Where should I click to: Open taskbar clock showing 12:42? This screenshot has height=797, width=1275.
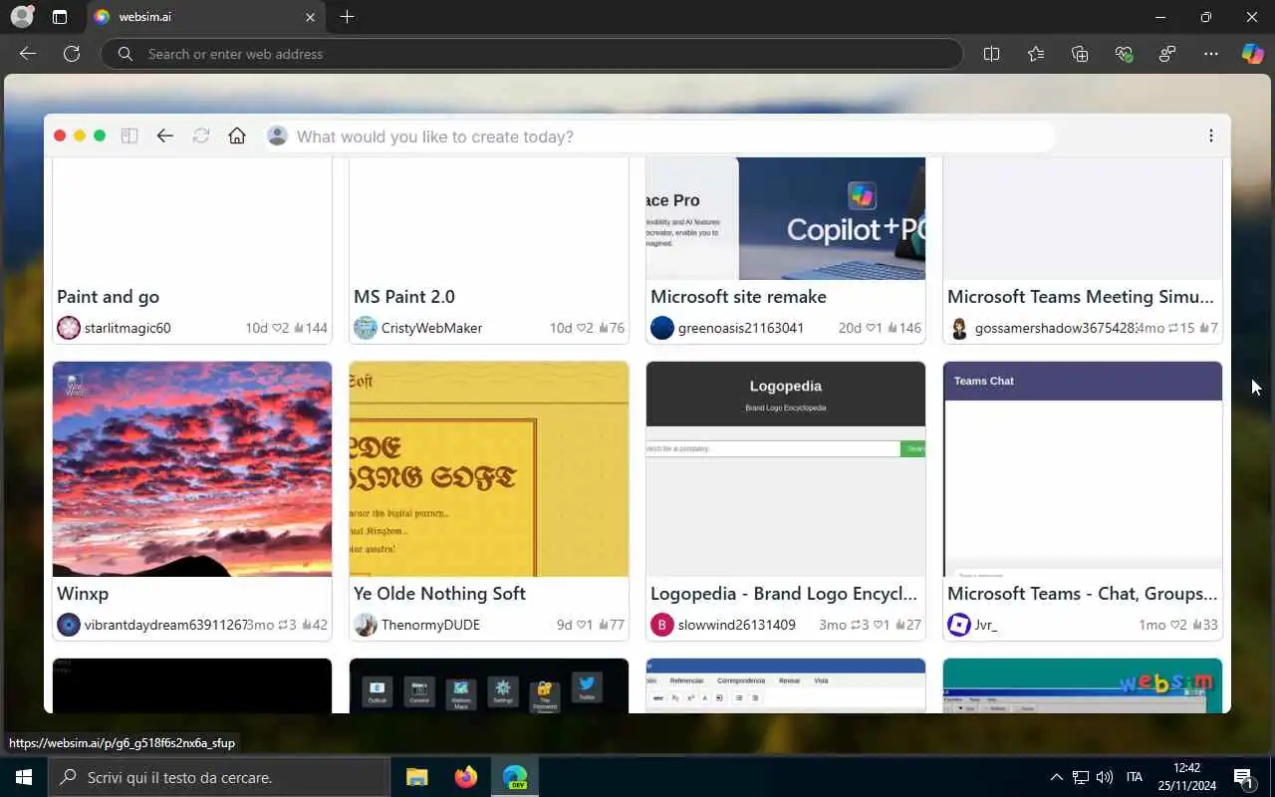pos(1186,777)
